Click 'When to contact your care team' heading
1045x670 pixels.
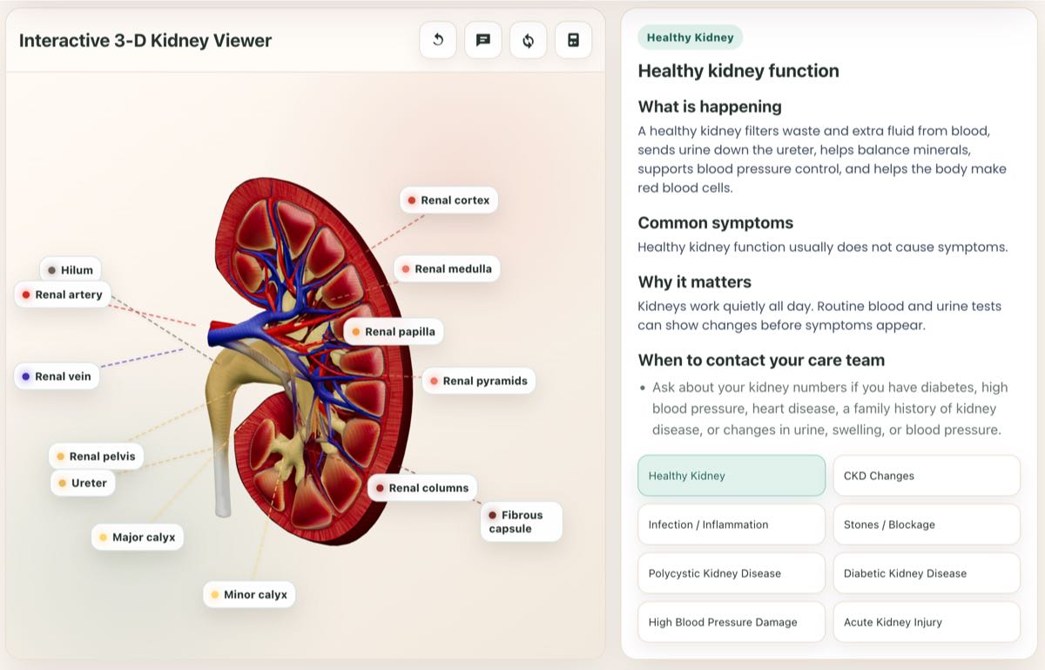tap(761, 360)
